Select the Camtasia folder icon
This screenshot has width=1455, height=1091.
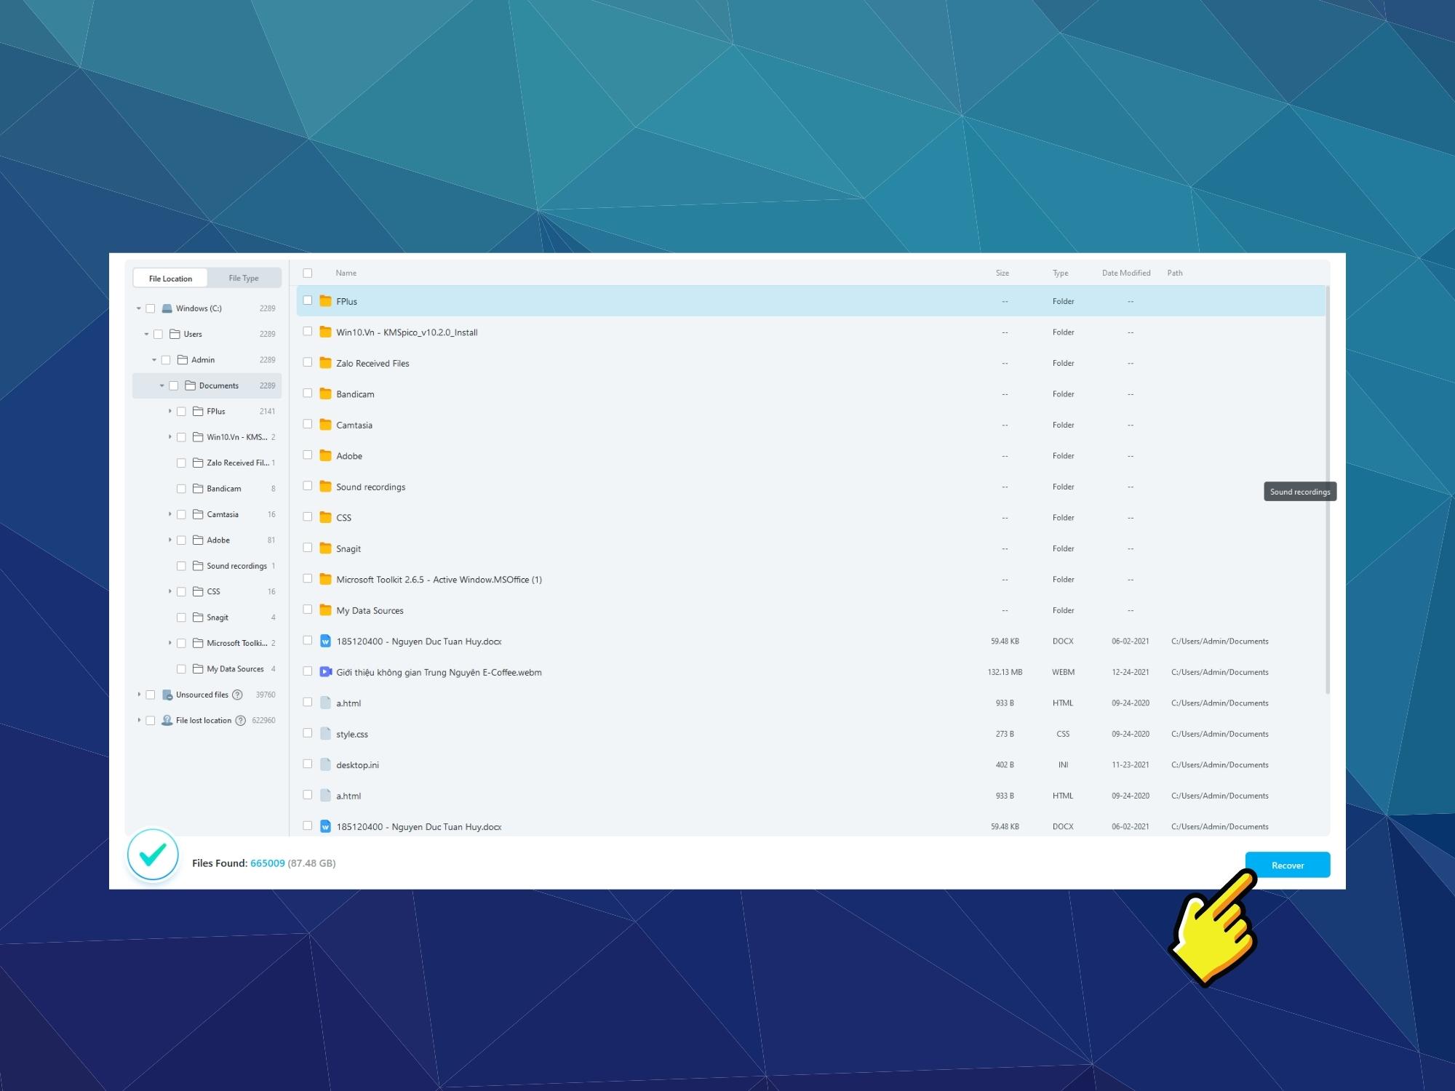click(x=325, y=425)
